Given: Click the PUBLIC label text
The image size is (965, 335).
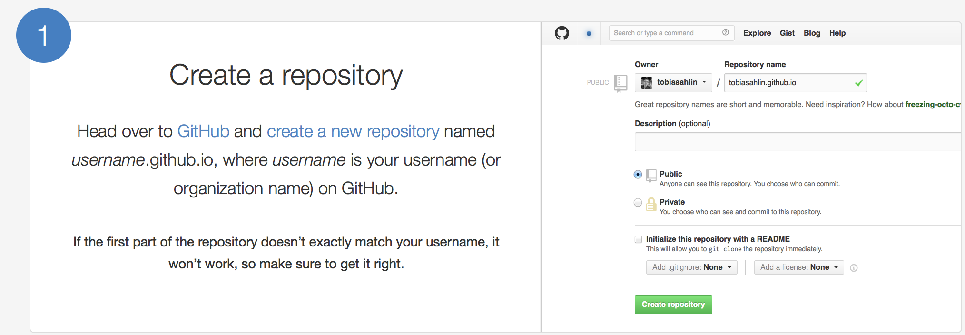Looking at the screenshot, I should point(598,83).
